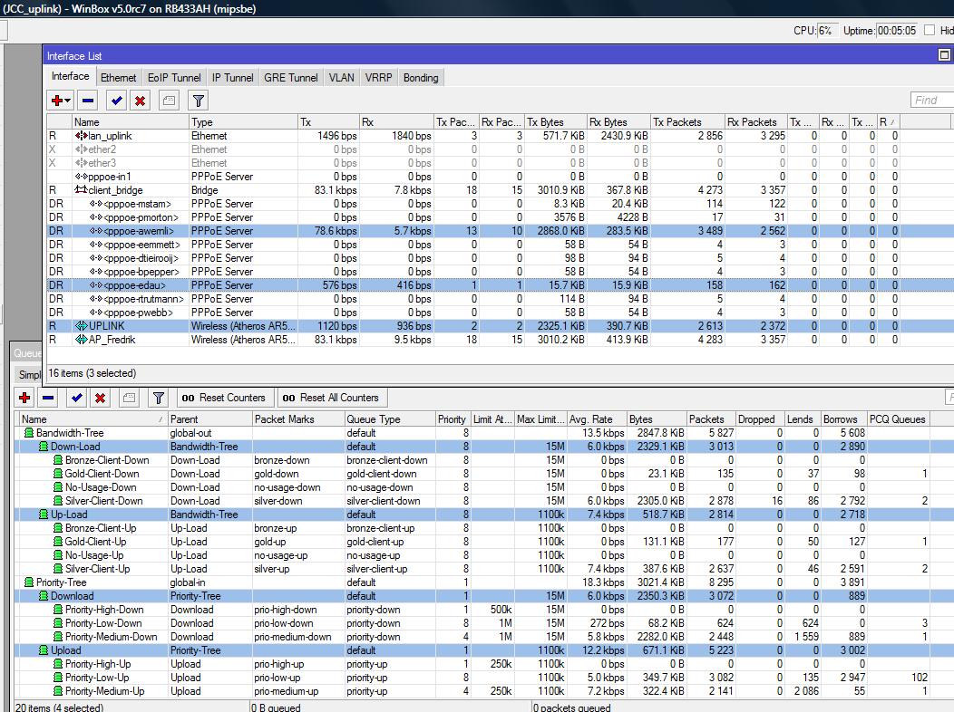This screenshot has height=712, width=954.
Task: Select the ether2 interface icon
Action: click(x=82, y=149)
